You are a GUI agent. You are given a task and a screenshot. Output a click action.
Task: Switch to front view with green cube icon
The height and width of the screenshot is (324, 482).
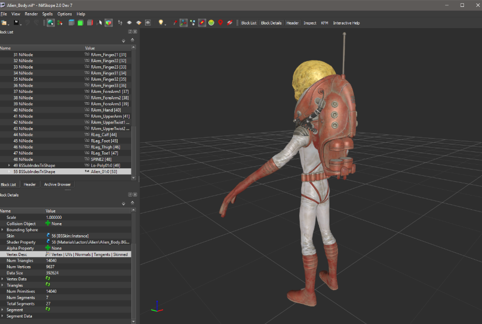click(x=80, y=23)
